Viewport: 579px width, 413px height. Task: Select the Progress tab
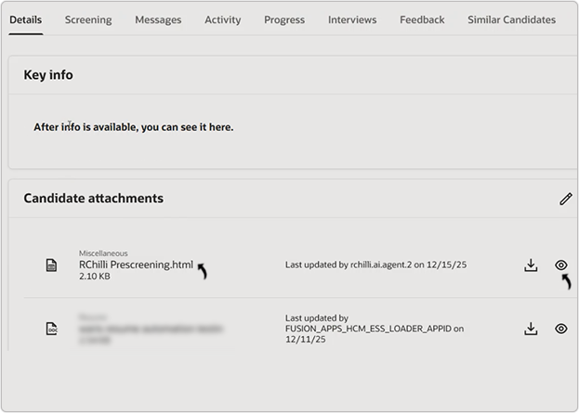click(x=284, y=19)
